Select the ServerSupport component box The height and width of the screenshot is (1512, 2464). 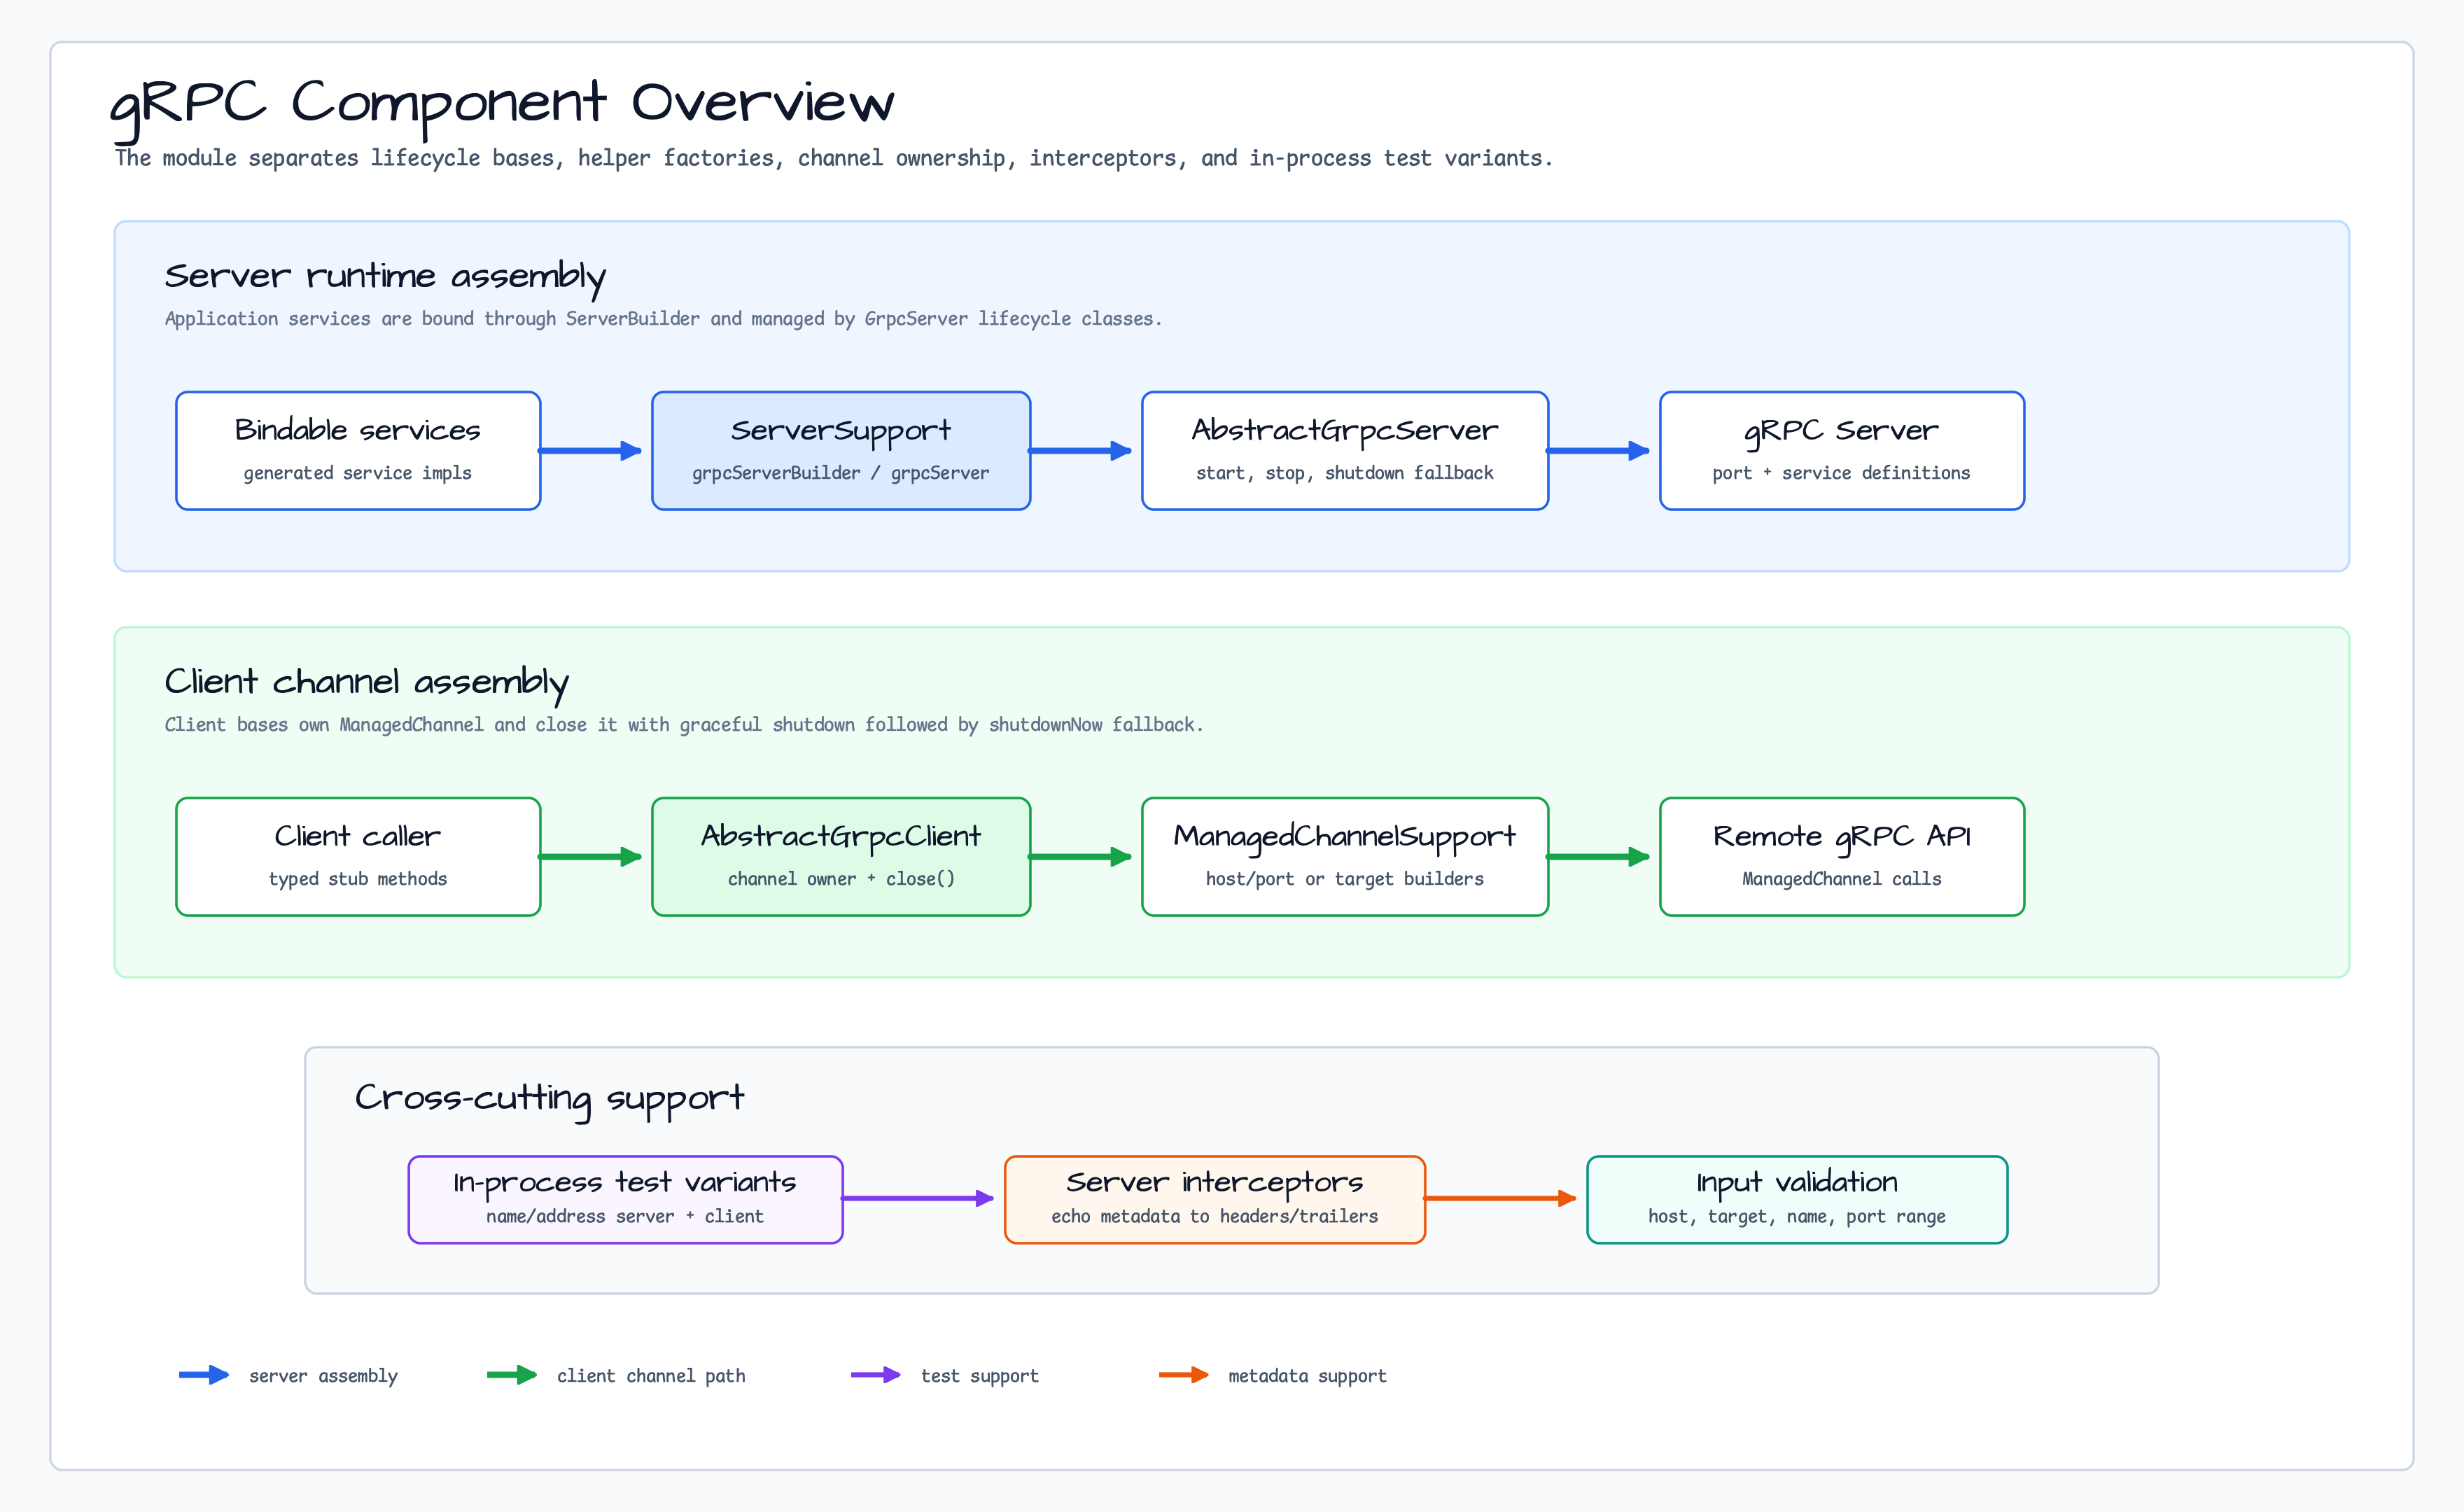tap(841, 451)
